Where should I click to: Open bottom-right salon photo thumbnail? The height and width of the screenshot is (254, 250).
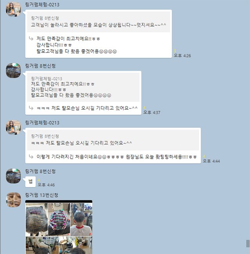click(x=76, y=245)
